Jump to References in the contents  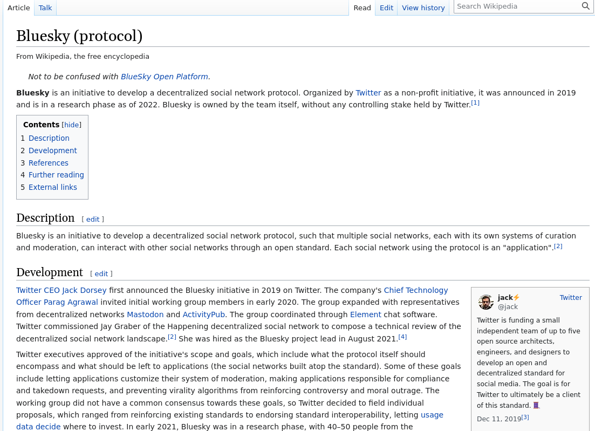[49, 163]
